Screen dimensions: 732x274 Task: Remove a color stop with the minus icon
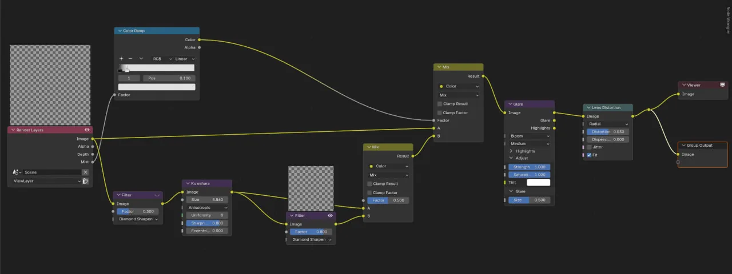pos(130,59)
